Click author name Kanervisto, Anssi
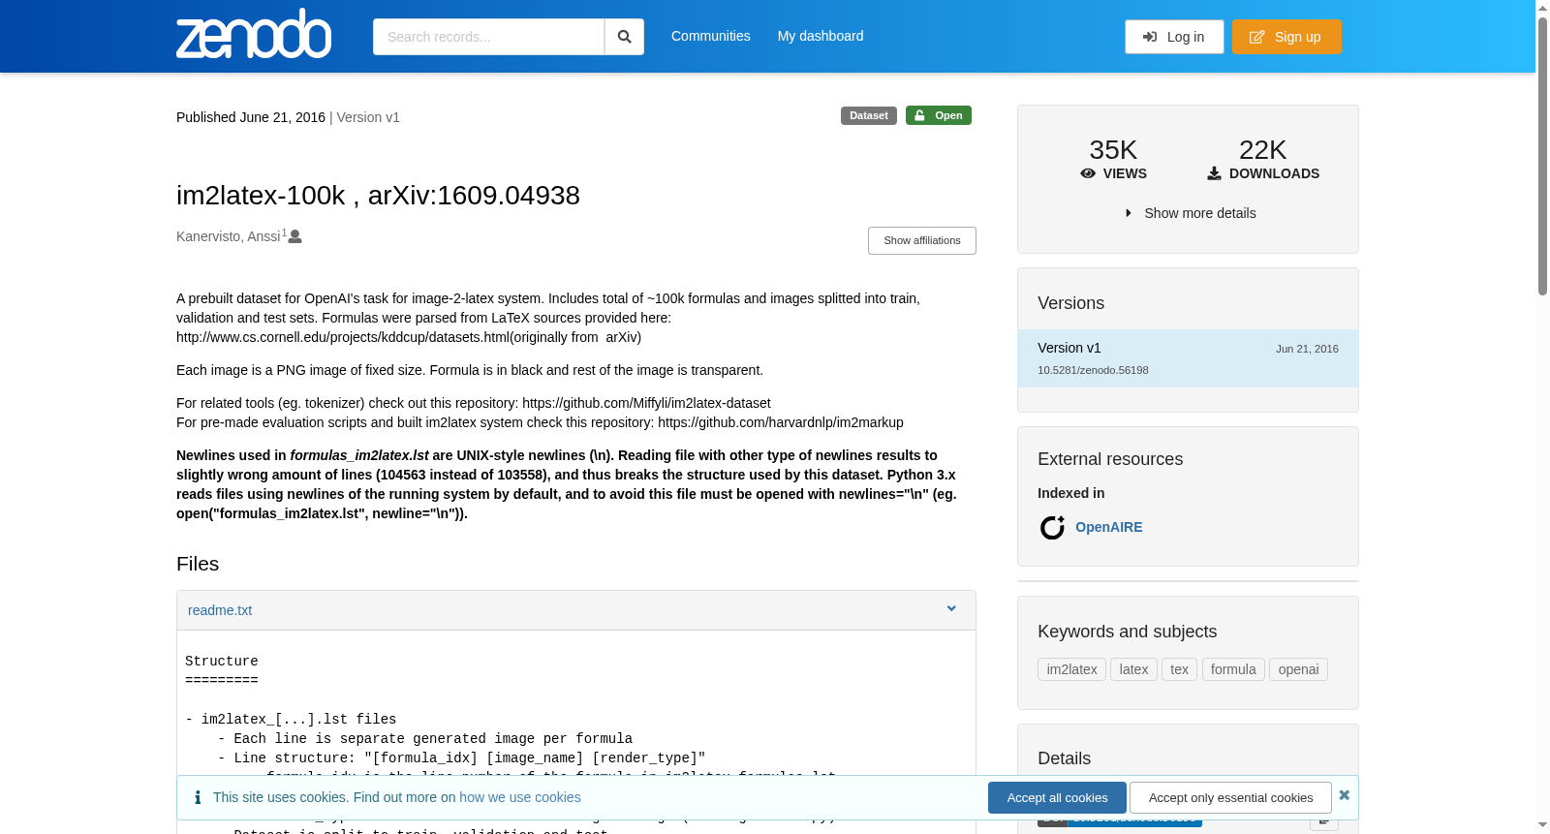Screen dimensions: 1550x834 (229, 236)
